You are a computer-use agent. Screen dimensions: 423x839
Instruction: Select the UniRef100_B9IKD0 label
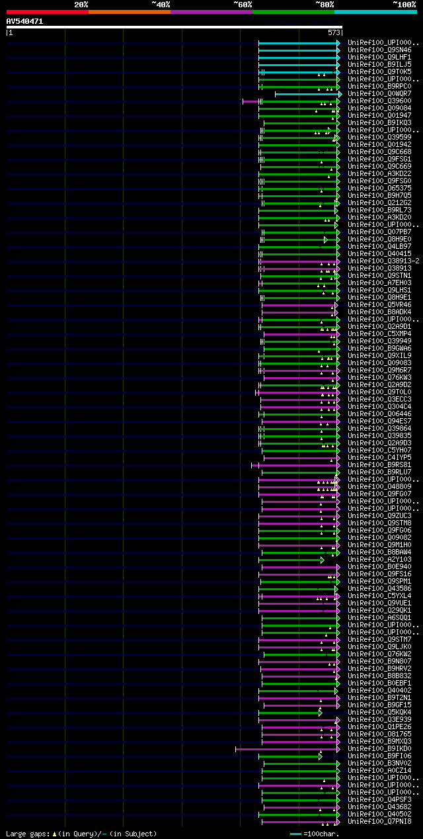[379, 748]
